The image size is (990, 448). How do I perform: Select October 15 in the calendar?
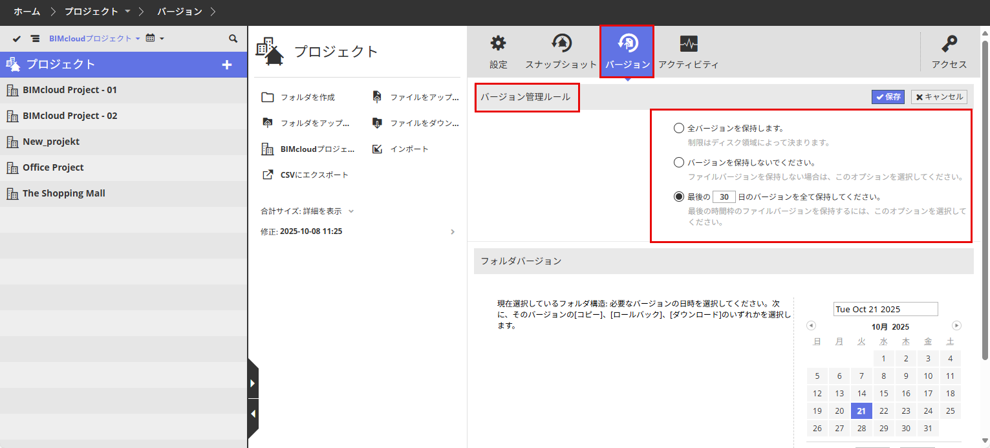point(883,394)
